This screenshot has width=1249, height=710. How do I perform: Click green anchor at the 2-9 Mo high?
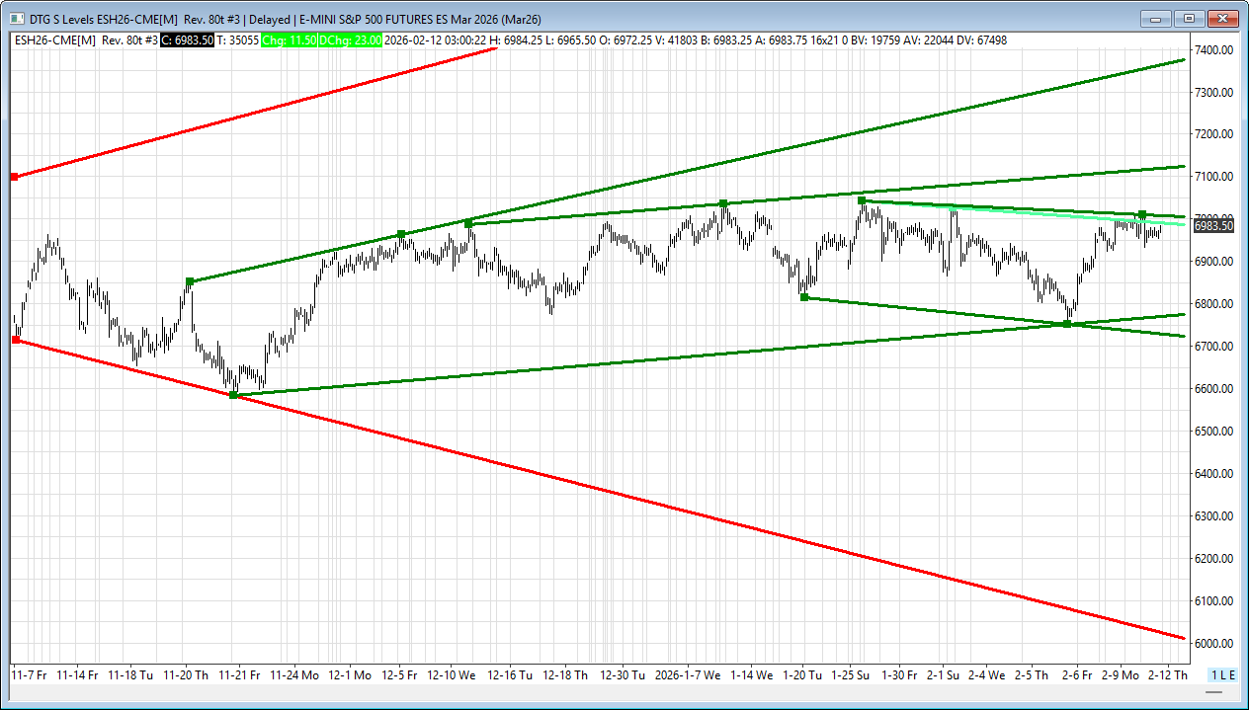click(1141, 214)
